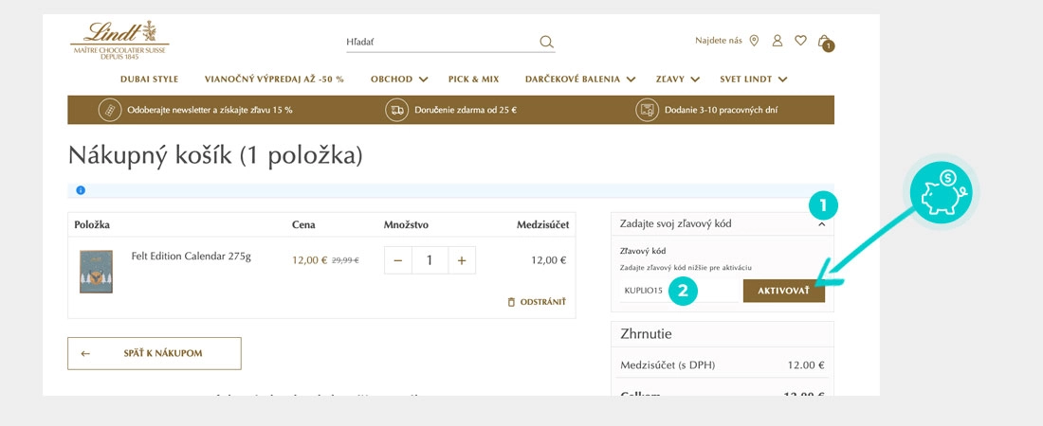This screenshot has width=1043, height=426.
Task: Open the user account icon
Action: pyautogui.click(x=778, y=41)
